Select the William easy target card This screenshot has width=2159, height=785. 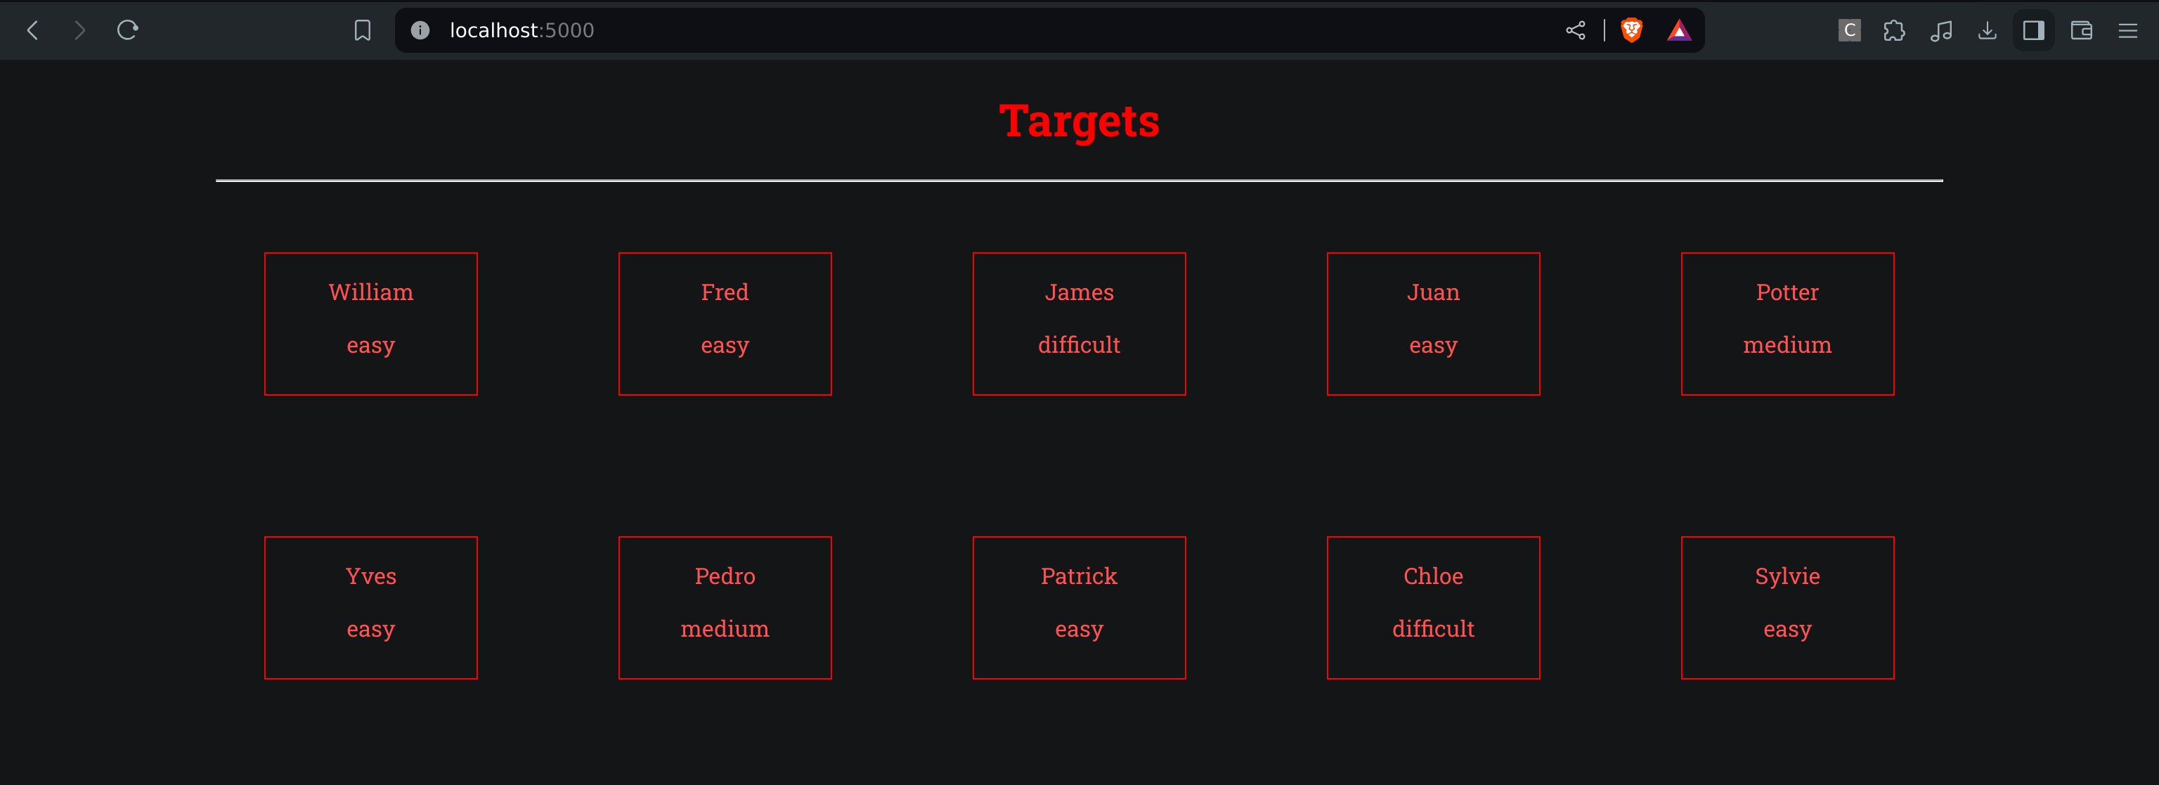370,323
